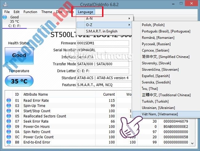Choose Slovenian language

coord(160,69)
